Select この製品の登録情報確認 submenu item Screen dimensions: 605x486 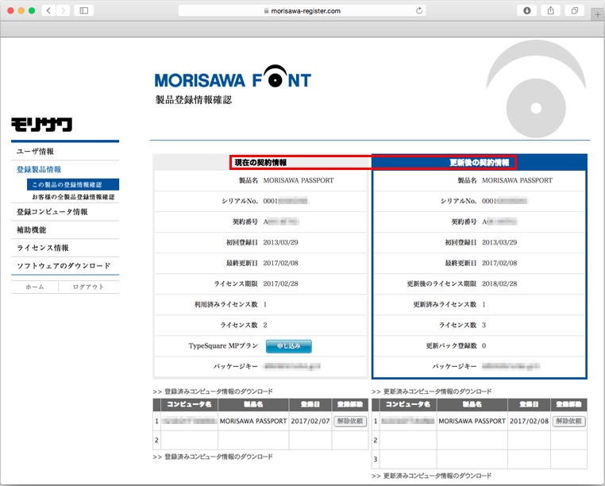click(73, 184)
